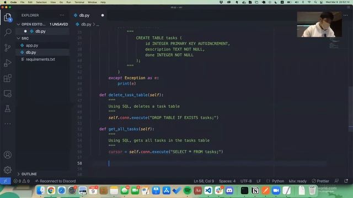Open the Search view in activity bar
Image resolution: width=353 pixels, height=198 pixels.
pos(7,32)
